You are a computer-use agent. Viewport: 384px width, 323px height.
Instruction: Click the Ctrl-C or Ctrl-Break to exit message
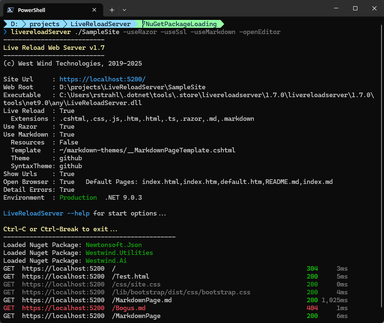coord(60,229)
